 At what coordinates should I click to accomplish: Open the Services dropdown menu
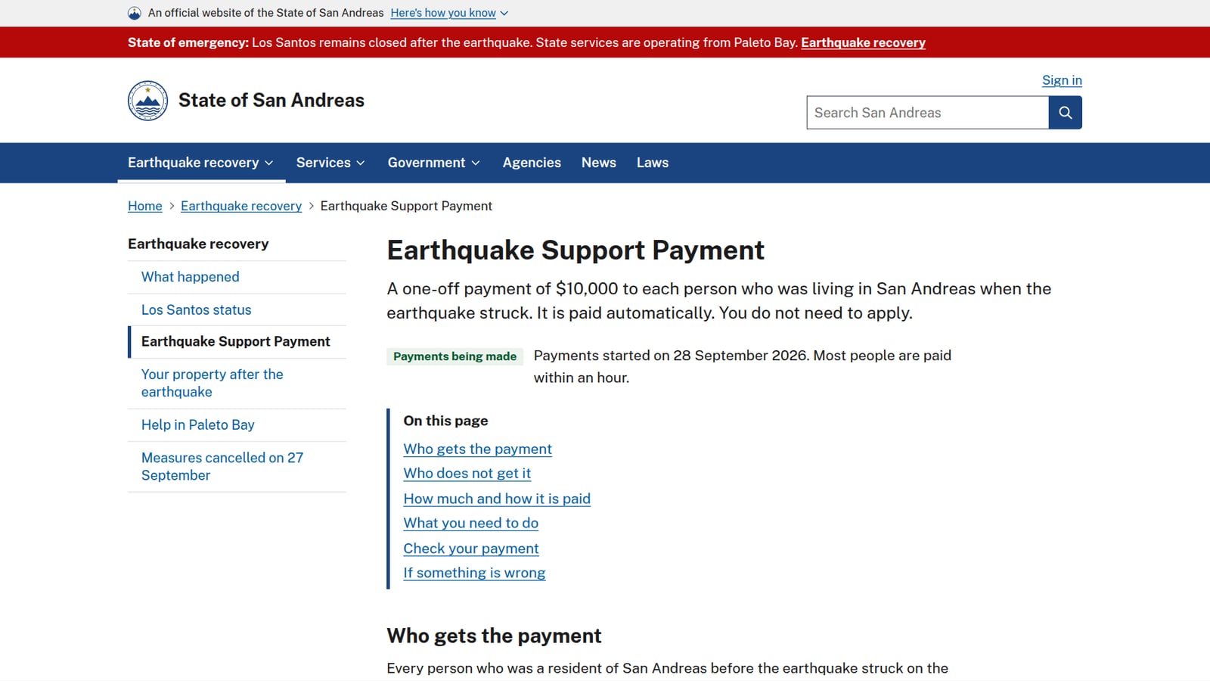click(x=330, y=163)
